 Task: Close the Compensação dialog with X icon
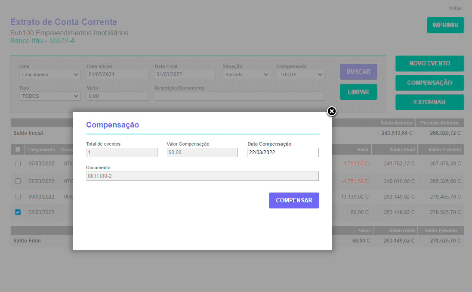pos(332,112)
